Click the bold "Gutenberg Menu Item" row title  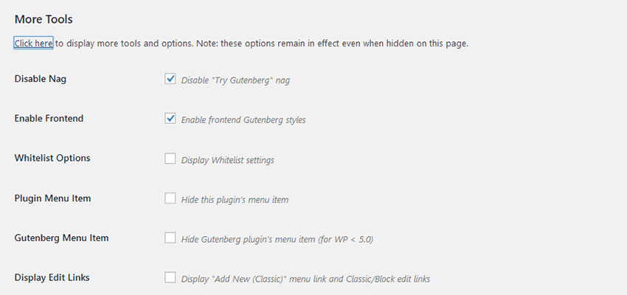61,238
